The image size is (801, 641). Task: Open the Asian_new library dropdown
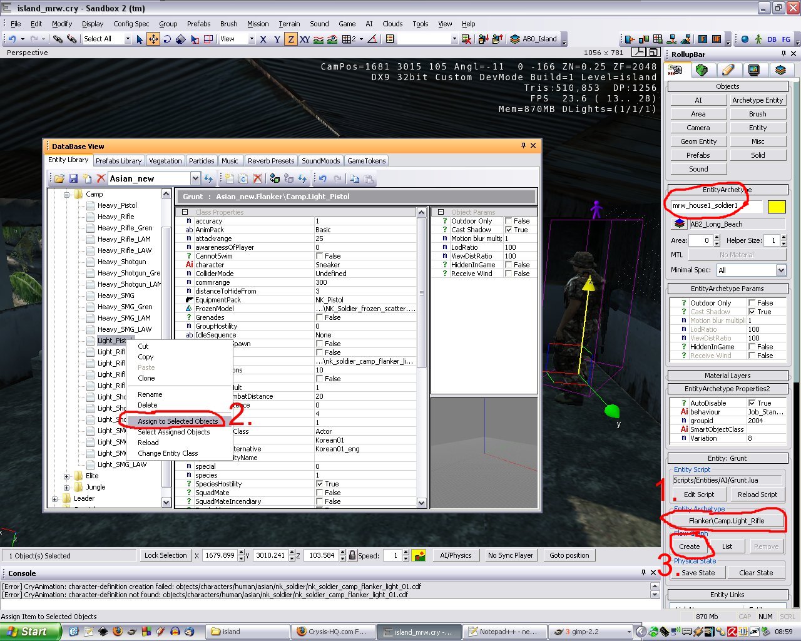point(195,179)
